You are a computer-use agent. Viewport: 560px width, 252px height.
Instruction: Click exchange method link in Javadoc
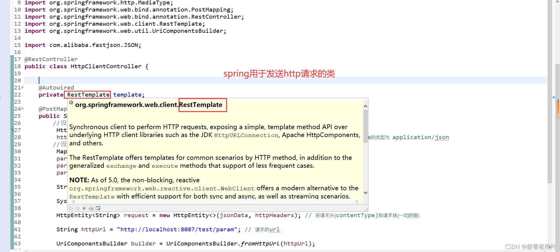tap(121, 166)
